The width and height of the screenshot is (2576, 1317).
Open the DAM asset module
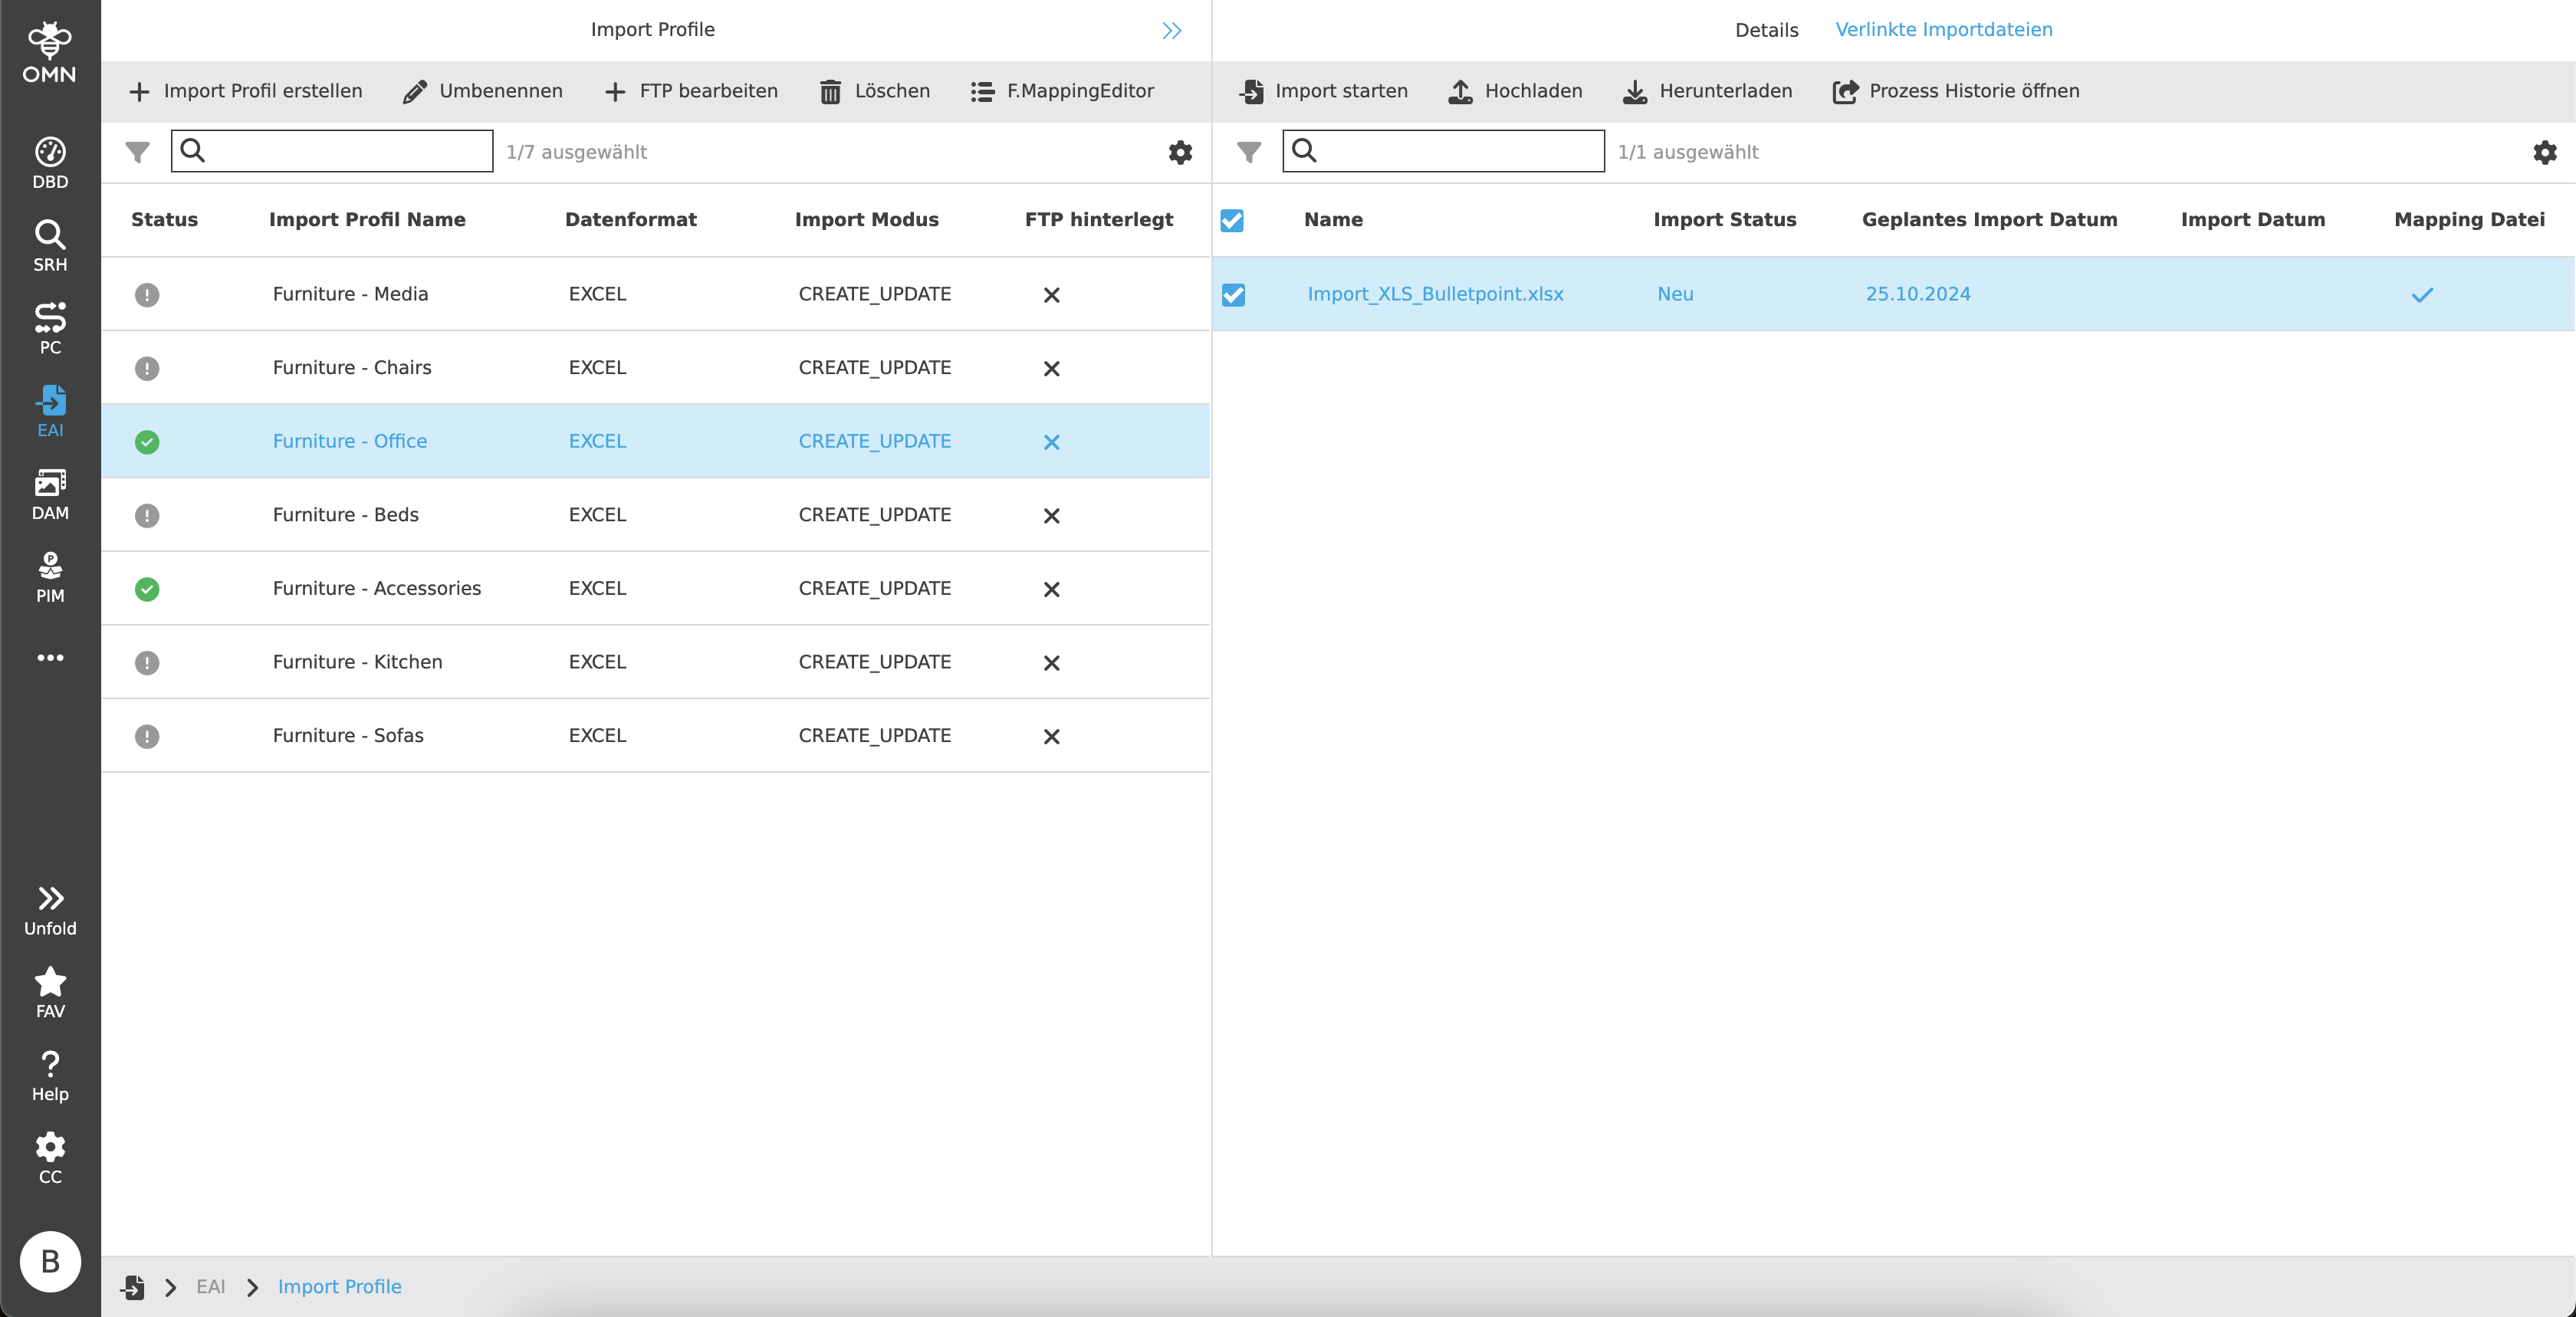click(x=49, y=492)
